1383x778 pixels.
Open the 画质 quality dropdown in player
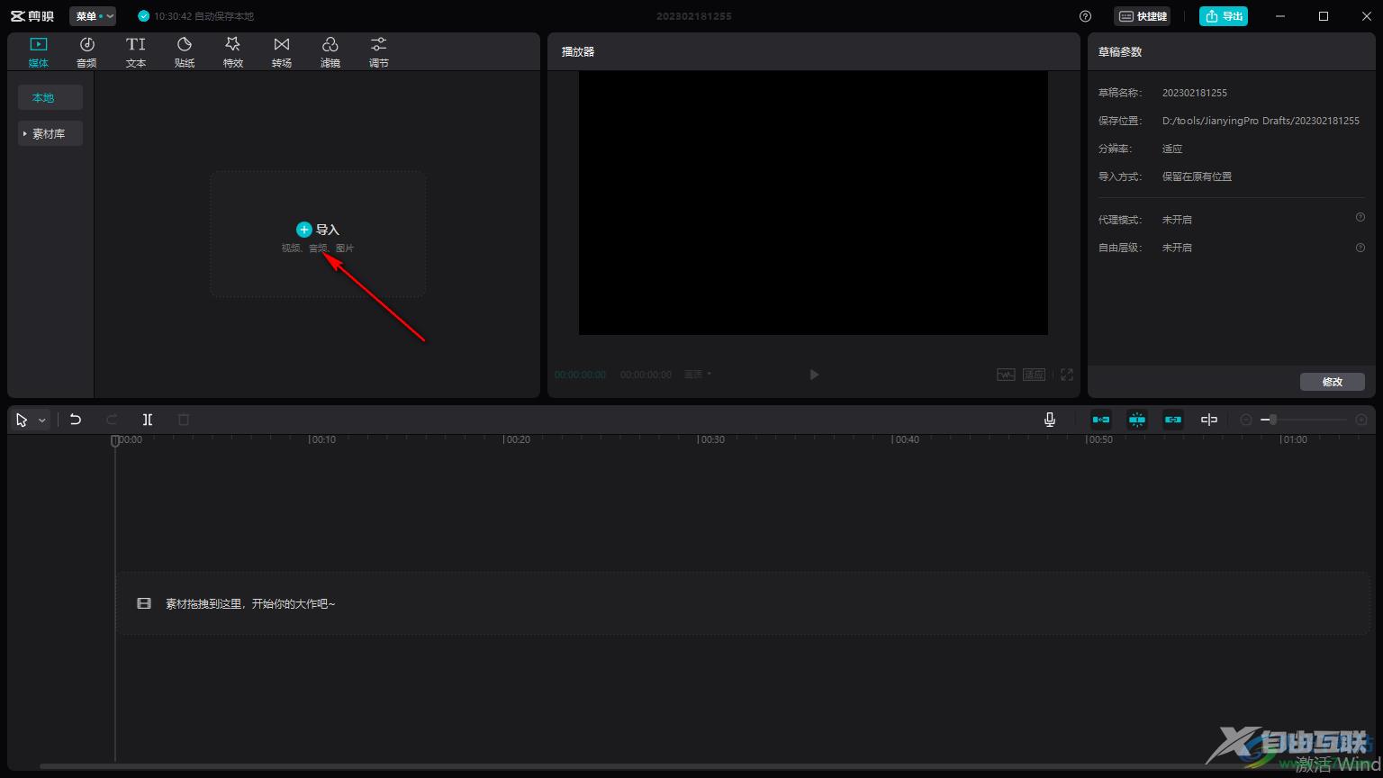click(x=697, y=375)
